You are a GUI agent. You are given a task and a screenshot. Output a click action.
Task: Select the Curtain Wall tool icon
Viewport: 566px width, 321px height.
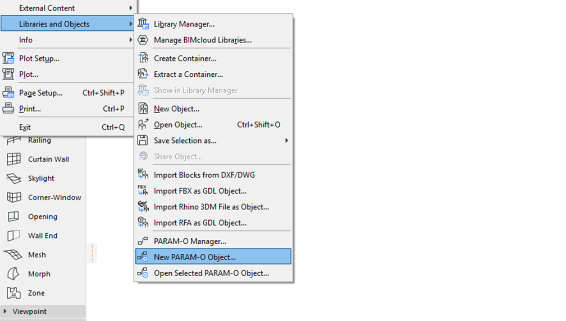click(13, 159)
